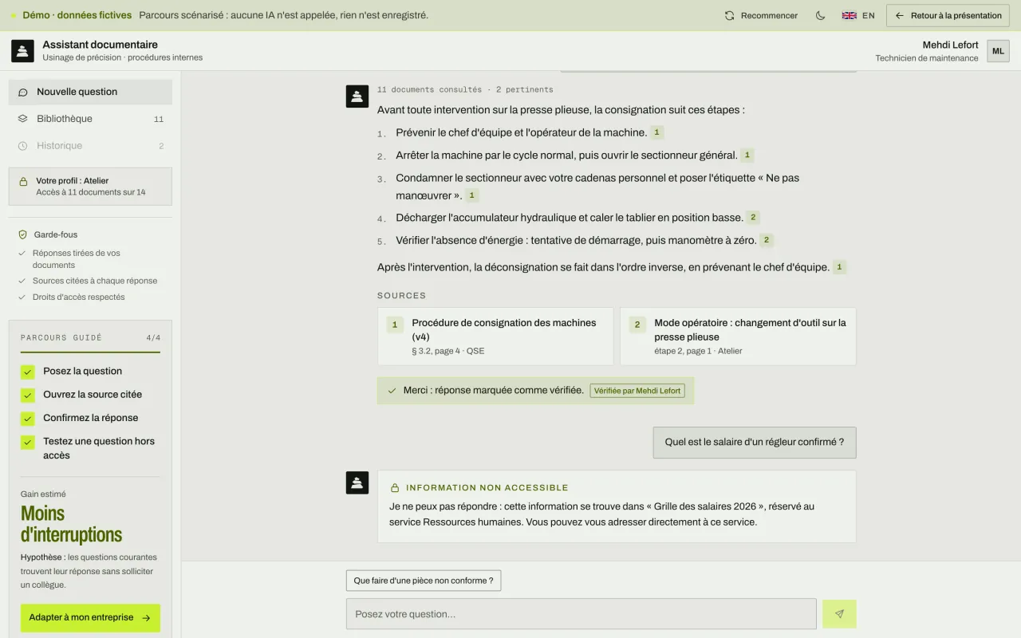Click Adapter à mon entreprise button

pyautogui.click(x=90, y=618)
